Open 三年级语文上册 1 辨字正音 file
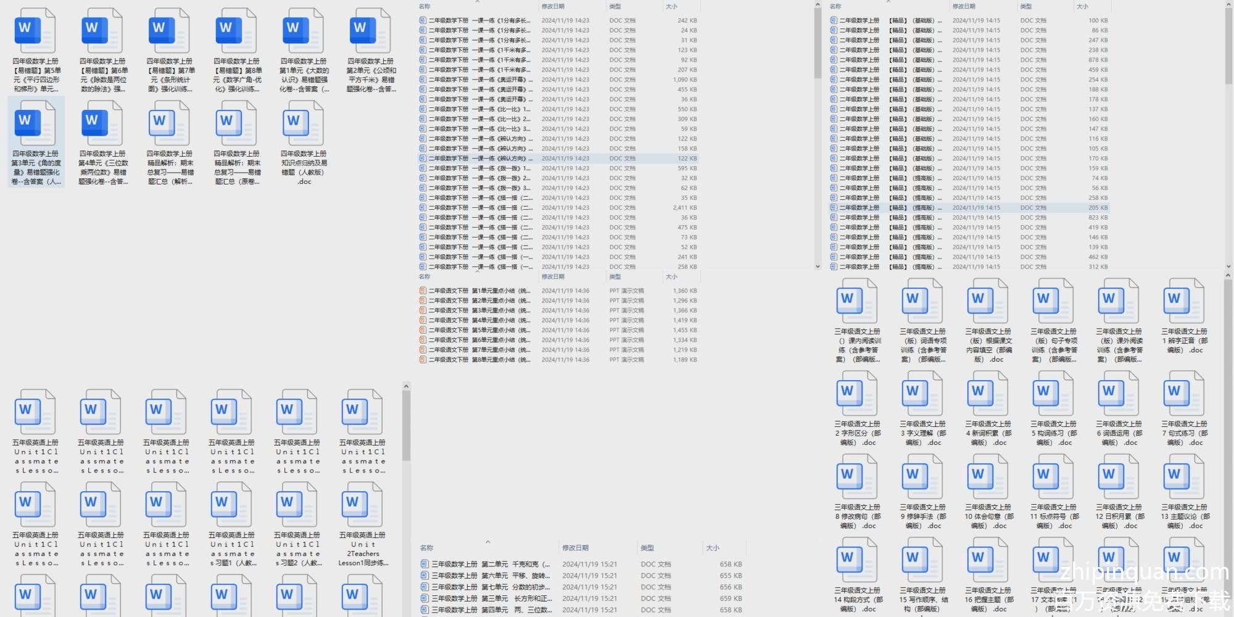 (1184, 302)
